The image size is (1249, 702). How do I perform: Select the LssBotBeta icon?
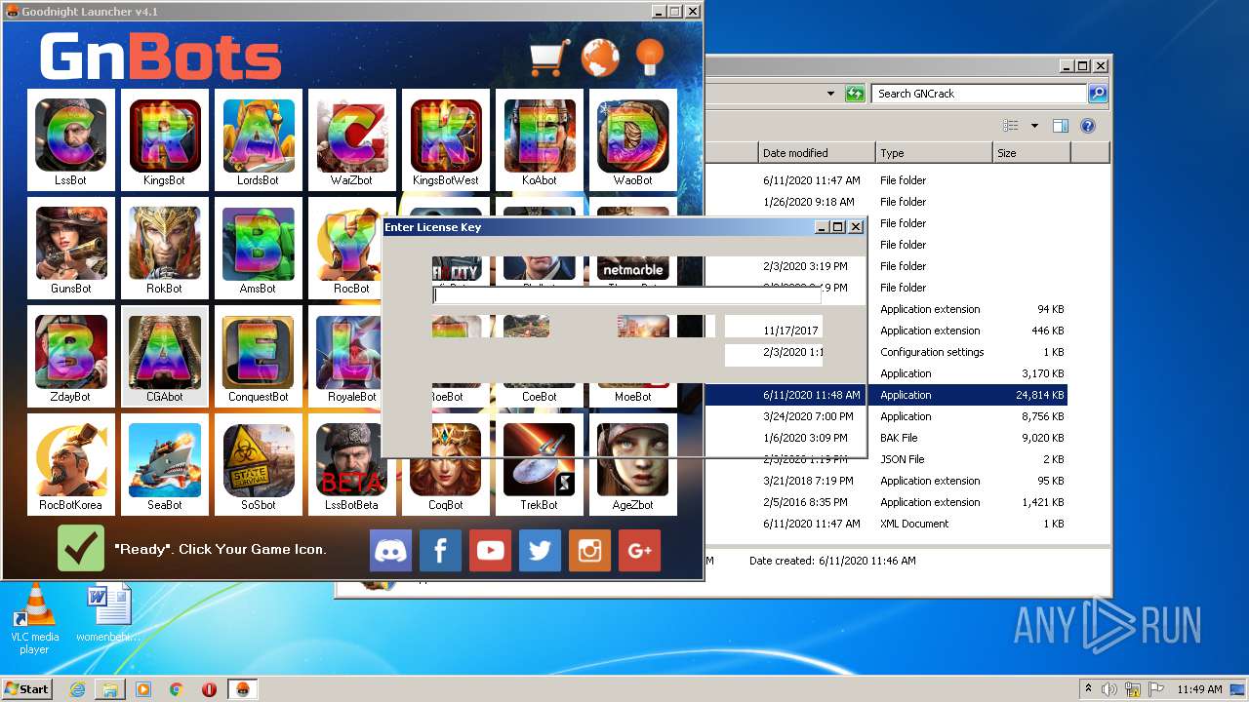351,464
